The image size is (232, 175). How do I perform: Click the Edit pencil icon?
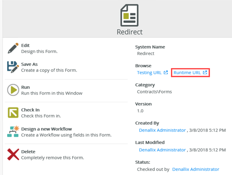13,48
